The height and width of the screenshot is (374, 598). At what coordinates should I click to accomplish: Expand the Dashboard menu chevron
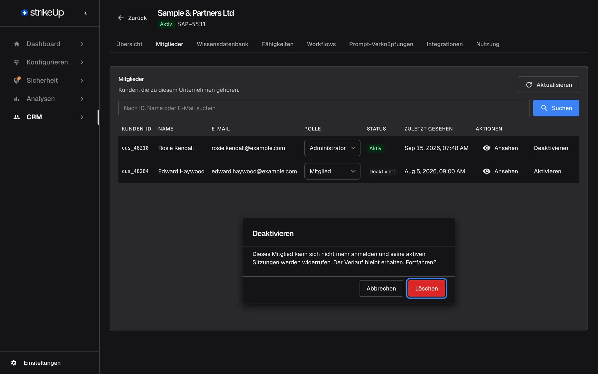pos(82,44)
